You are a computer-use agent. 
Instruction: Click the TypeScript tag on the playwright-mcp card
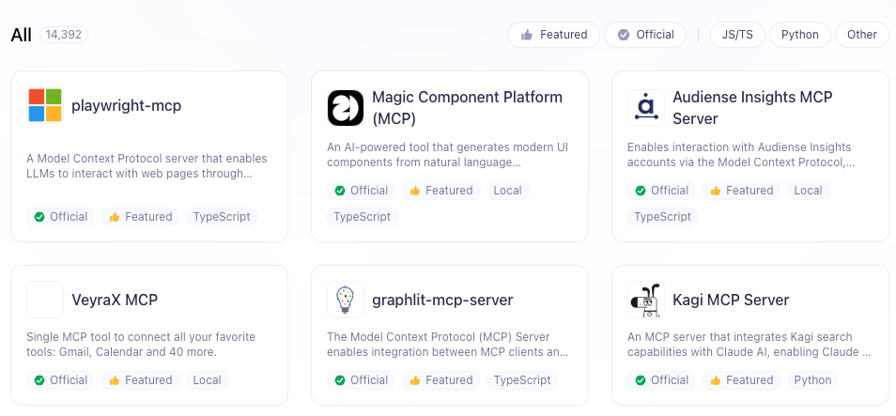click(x=222, y=217)
